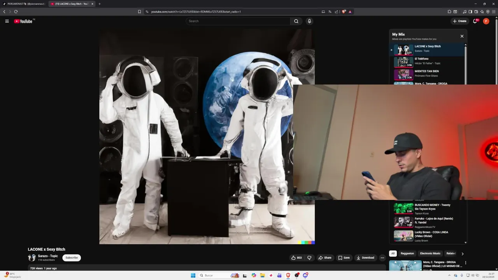
Task: Toggle the browser sidebar panel
Action: pyautogui.click(x=470, y=12)
